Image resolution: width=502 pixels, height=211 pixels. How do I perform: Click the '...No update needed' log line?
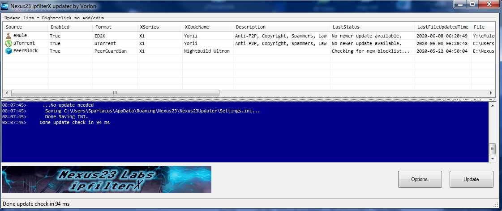(68, 105)
